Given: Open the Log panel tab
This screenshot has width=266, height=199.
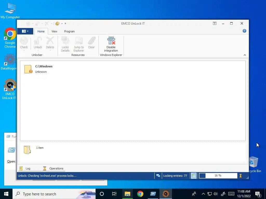Looking at the screenshot, I should [x=28, y=168].
